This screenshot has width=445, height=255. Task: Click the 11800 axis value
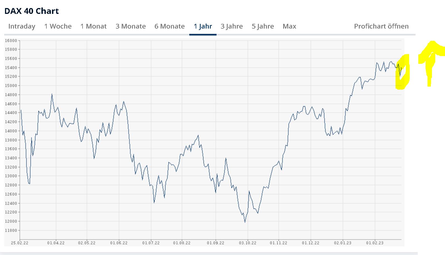coord(11,230)
